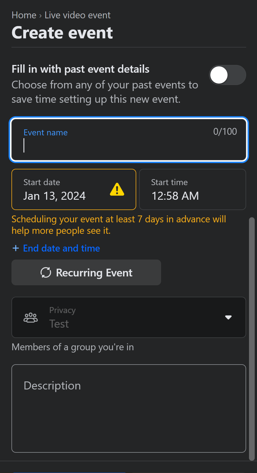
Task: Select the Live video event breadcrumb
Action: coord(77,15)
